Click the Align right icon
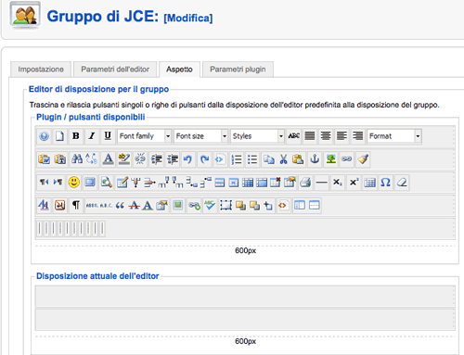464x355 pixels. coord(358,136)
